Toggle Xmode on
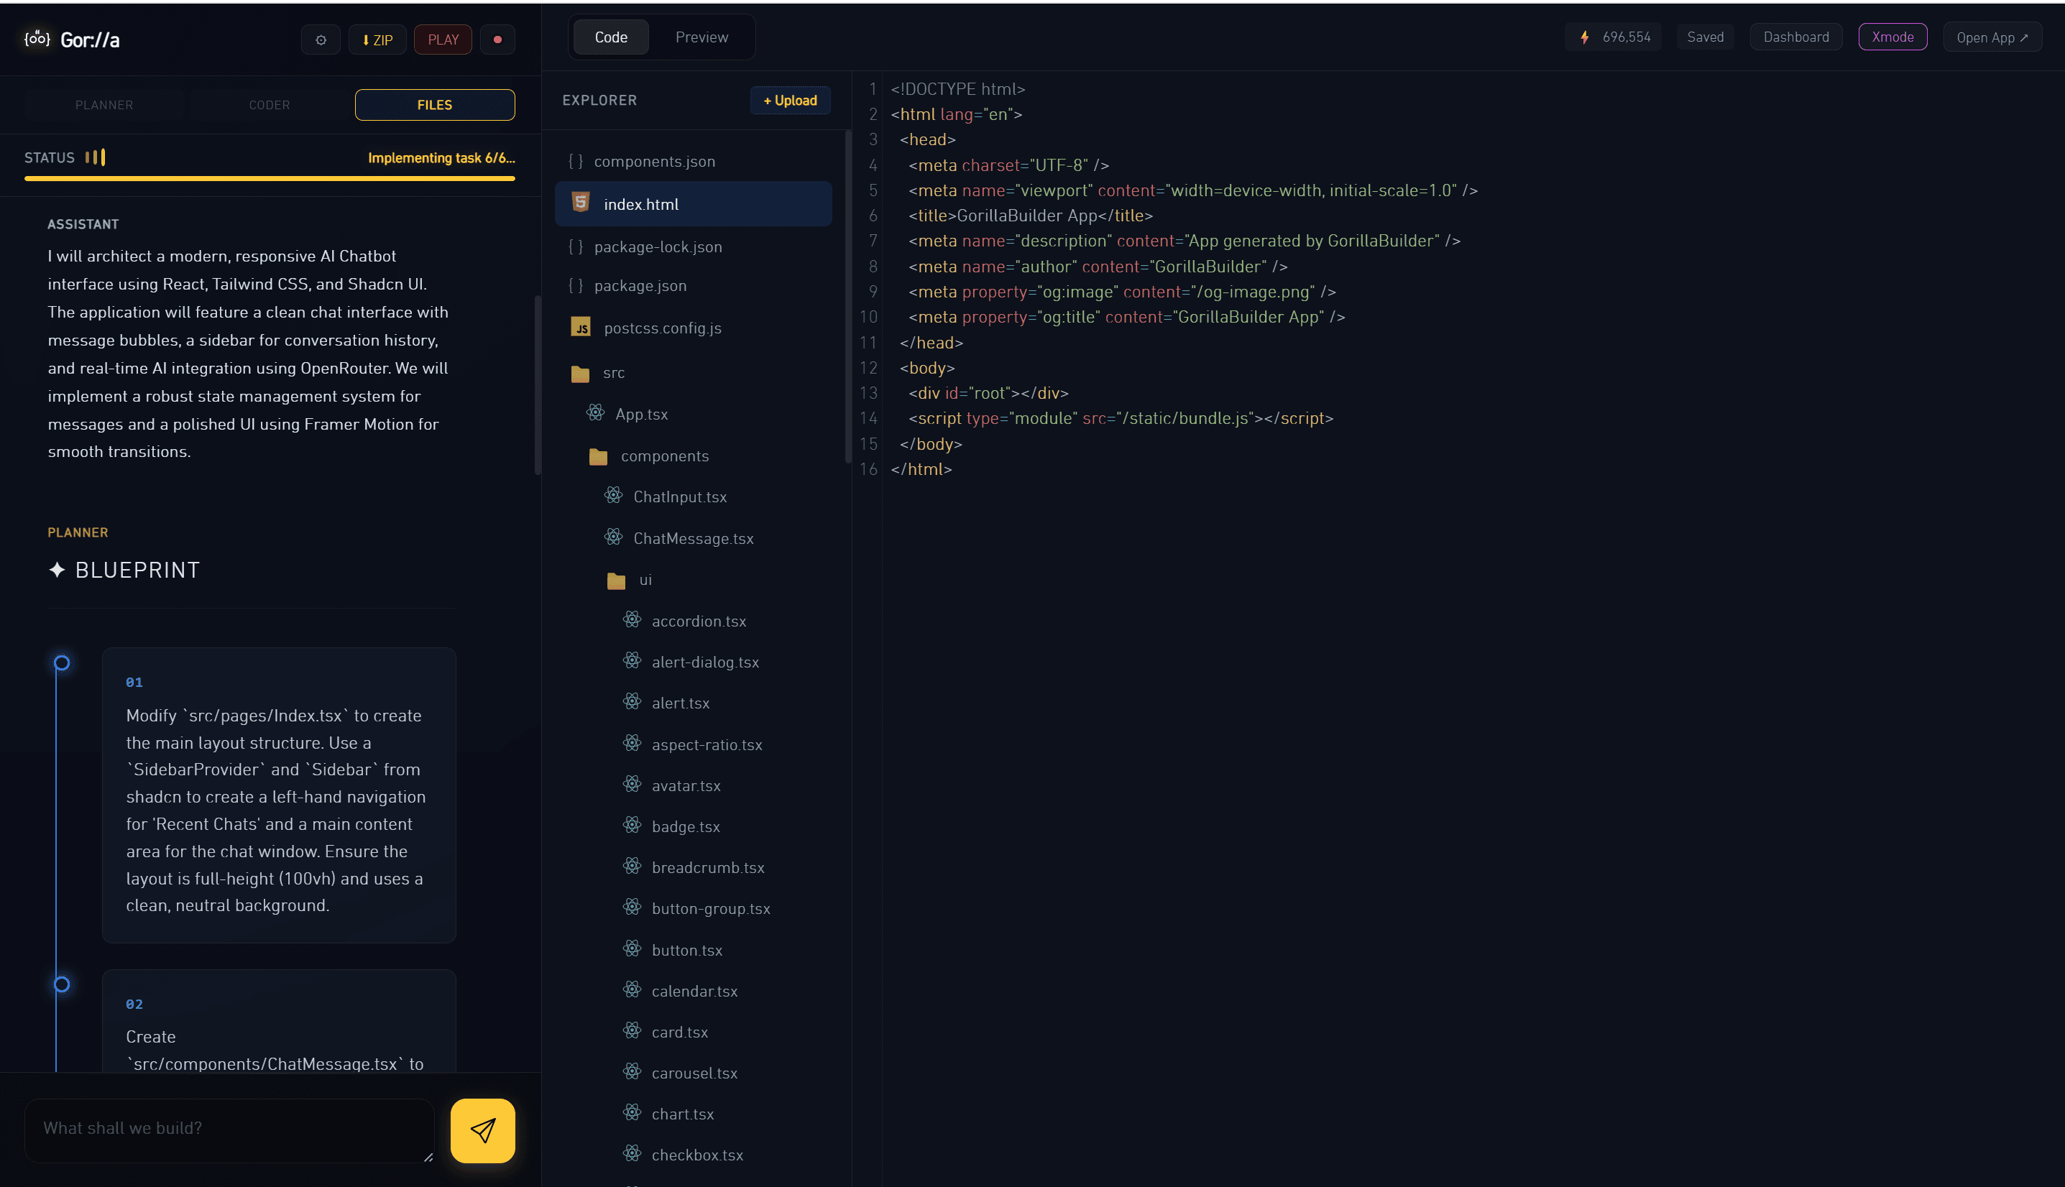This screenshot has height=1187, width=2065. (x=1892, y=37)
